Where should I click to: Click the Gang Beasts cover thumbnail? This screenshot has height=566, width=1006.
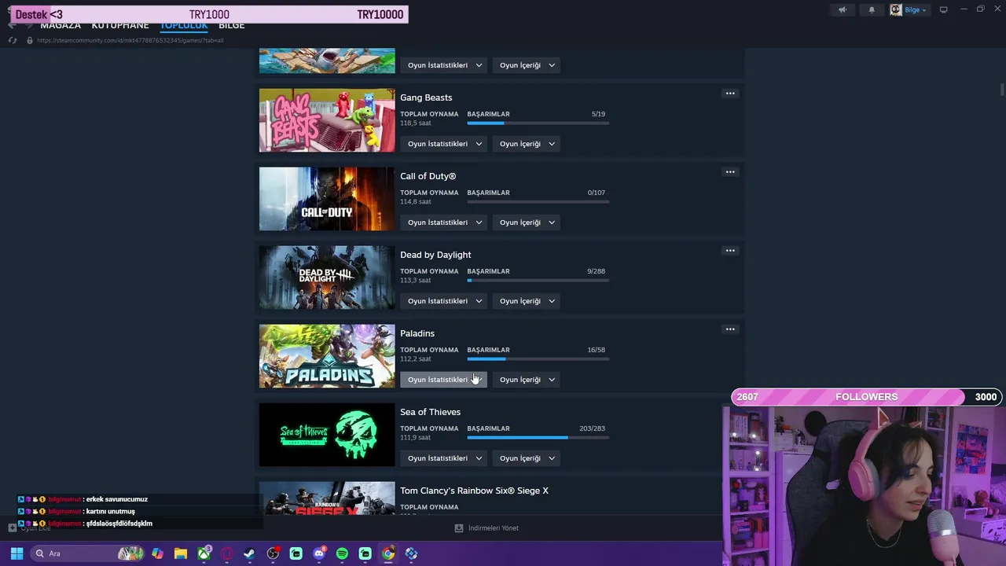coord(327,120)
